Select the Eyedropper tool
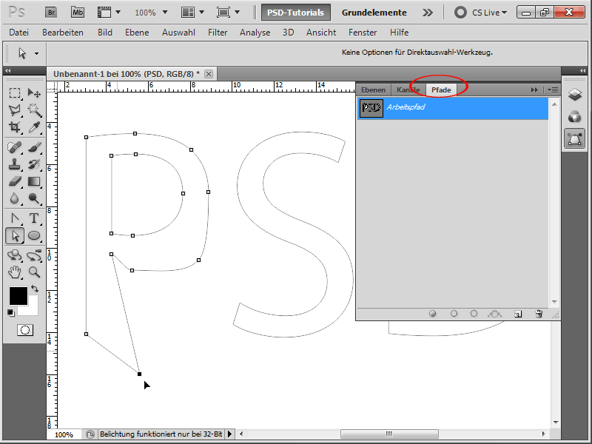This screenshot has width=592, height=444. click(x=34, y=127)
